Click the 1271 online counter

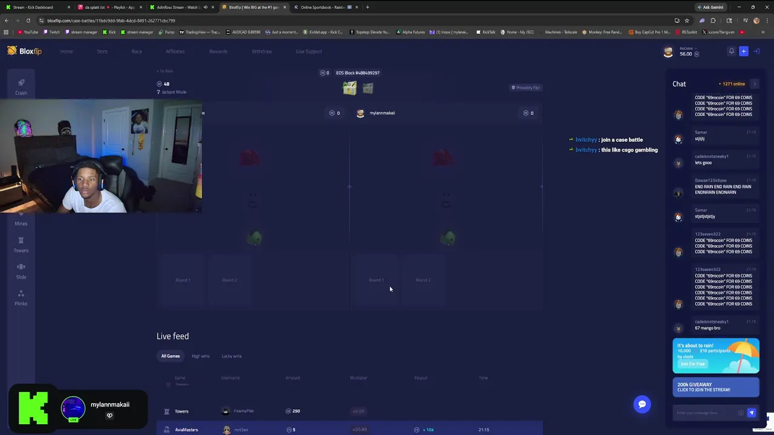point(732,84)
